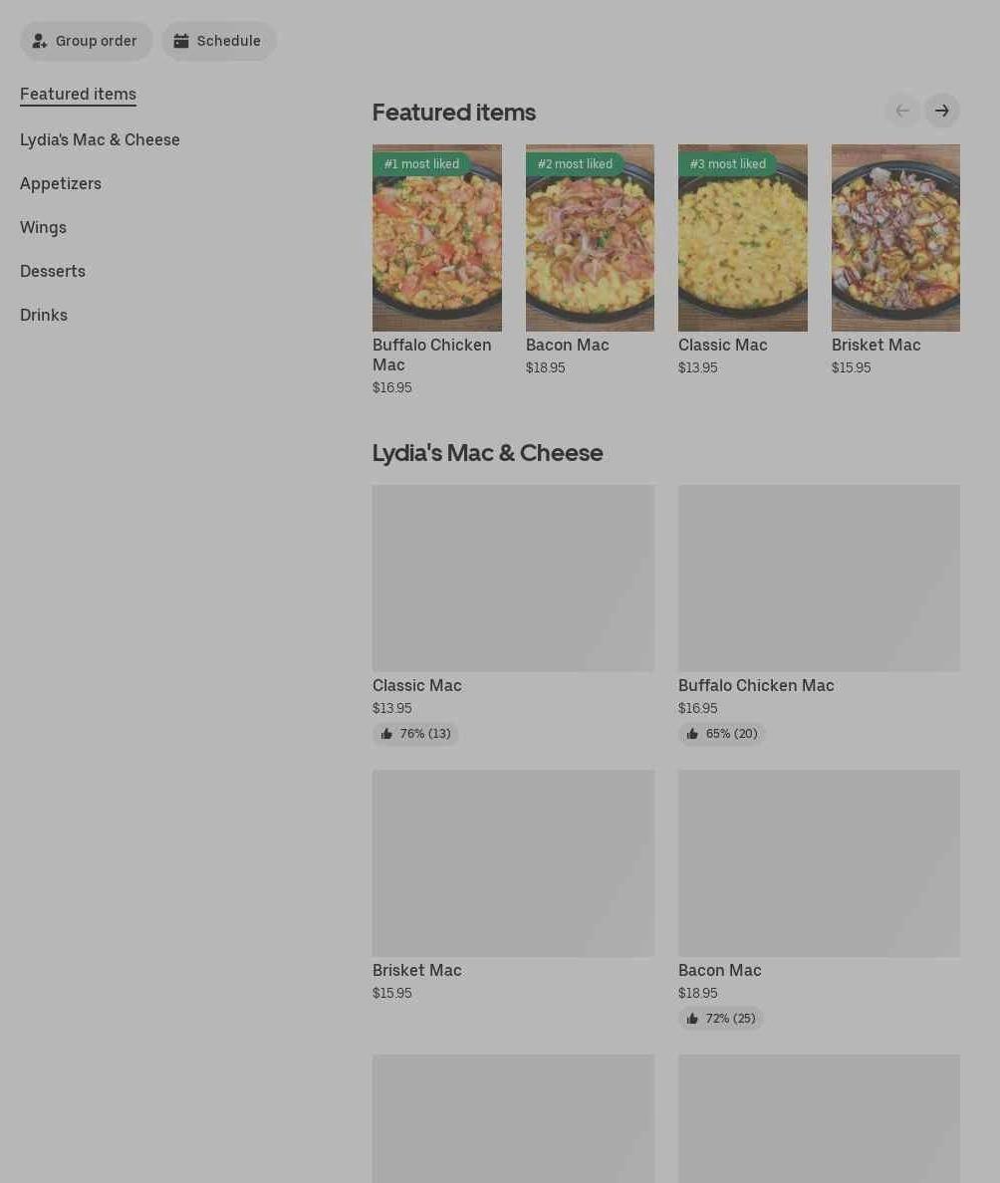Image resolution: width=1000 pixels, height=1183 pixels.
Task: Open the Classic Mac placeholder image in menu
Action: coord(513,578)
